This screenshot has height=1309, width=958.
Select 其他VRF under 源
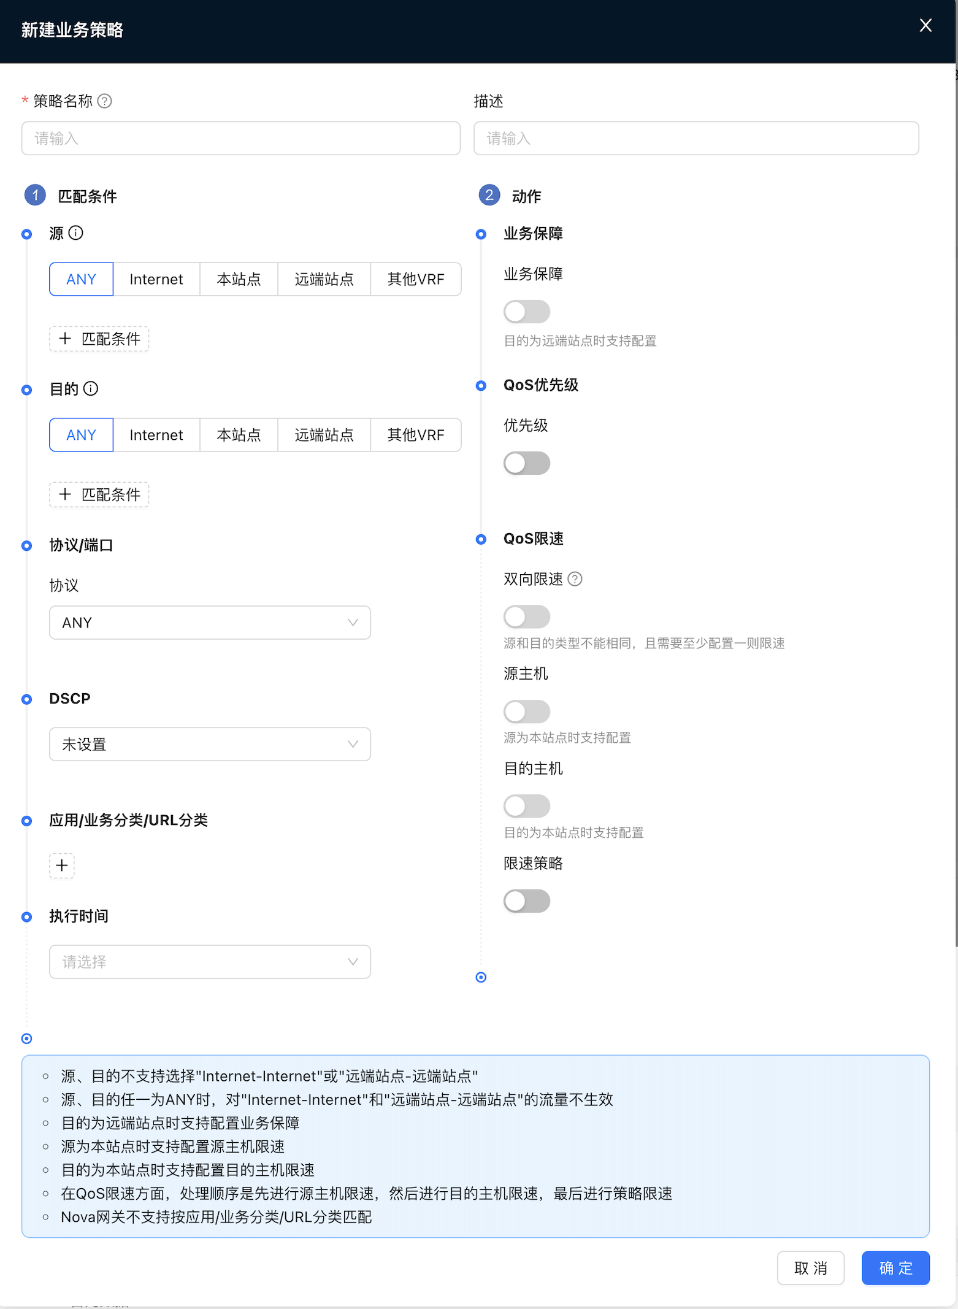[x=416, y=279]
